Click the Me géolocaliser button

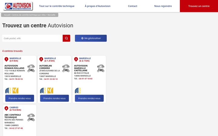click(91, 38)
